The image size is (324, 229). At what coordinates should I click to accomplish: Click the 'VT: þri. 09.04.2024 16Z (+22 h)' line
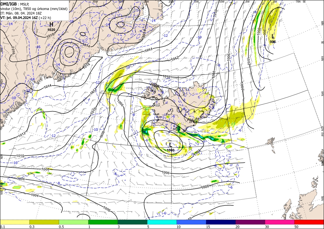pos(26,17)
